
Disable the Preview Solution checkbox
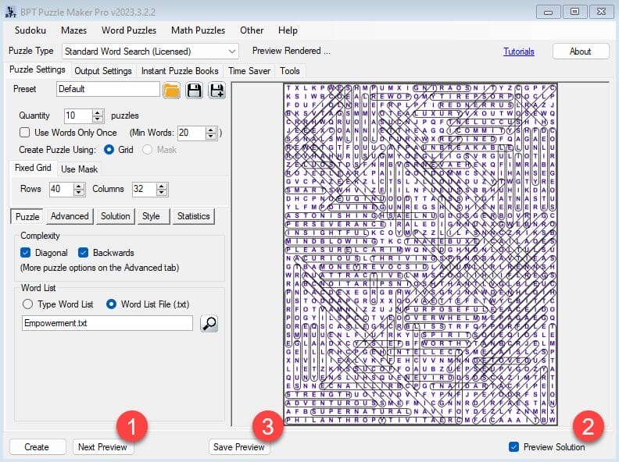tap(513, 447)
